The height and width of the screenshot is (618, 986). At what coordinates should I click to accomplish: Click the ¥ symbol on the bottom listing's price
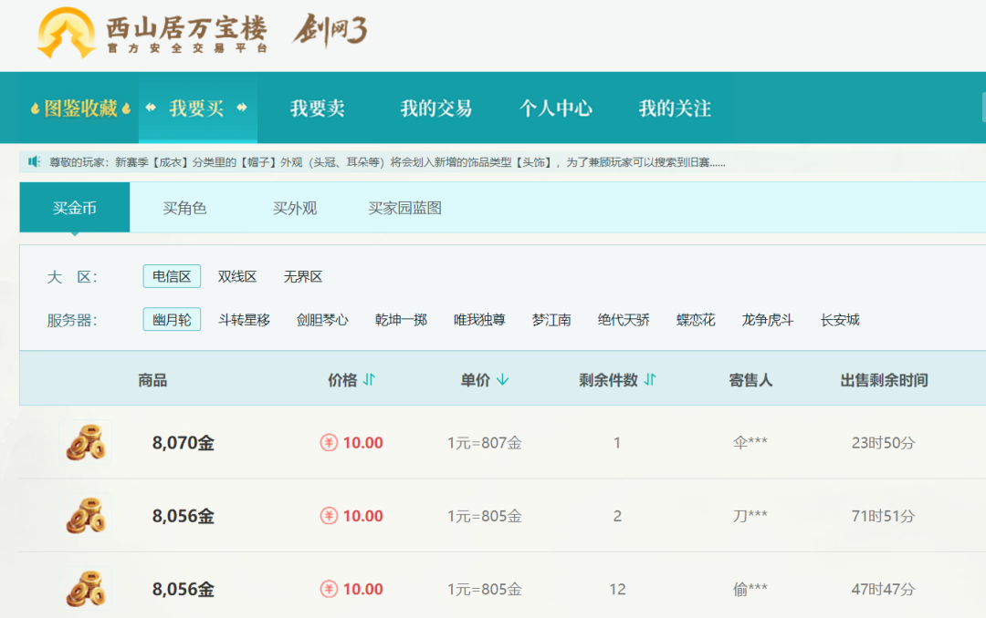330,589
